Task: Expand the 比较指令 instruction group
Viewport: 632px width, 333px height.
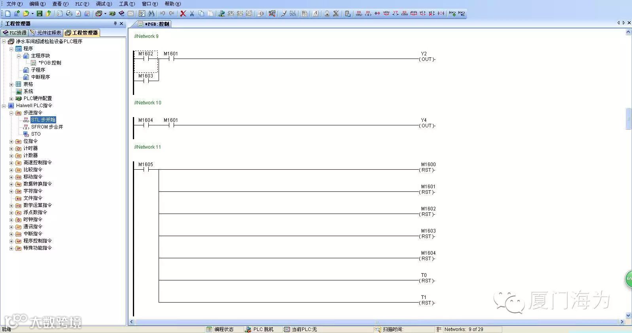Action: coord(11,170)
